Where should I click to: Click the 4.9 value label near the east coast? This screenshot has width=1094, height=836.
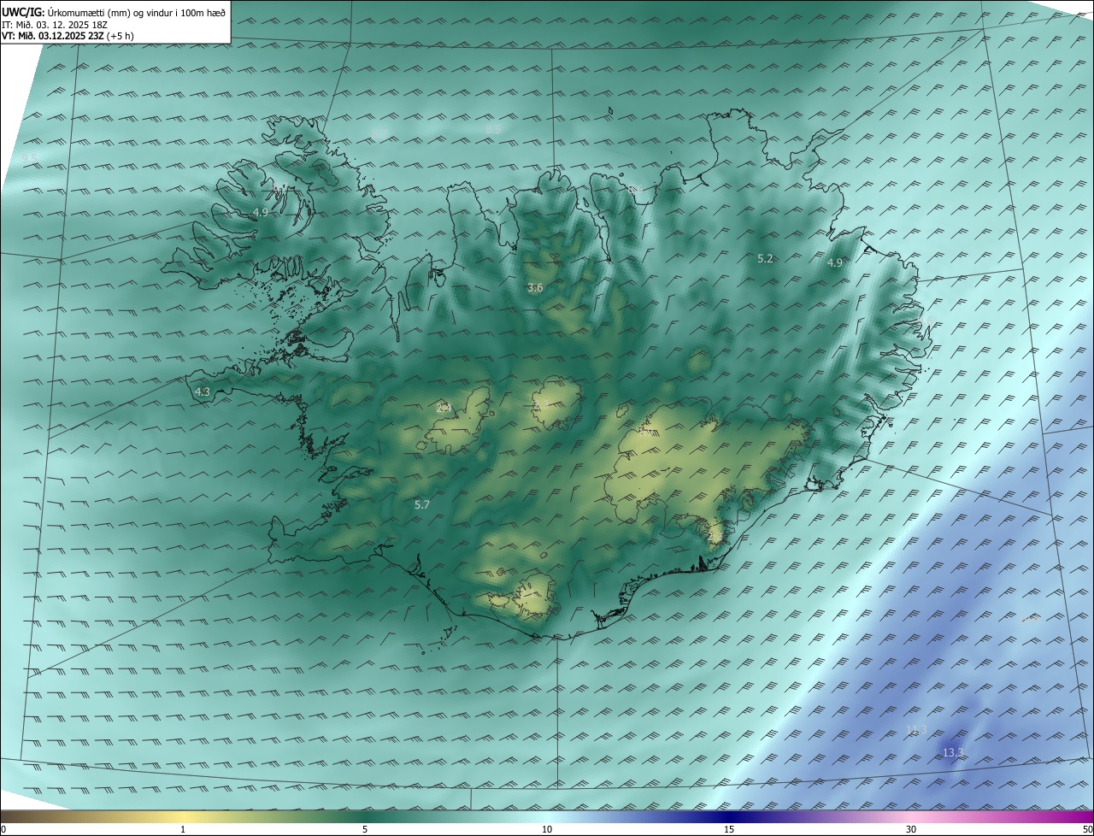[x=835, y=263]
